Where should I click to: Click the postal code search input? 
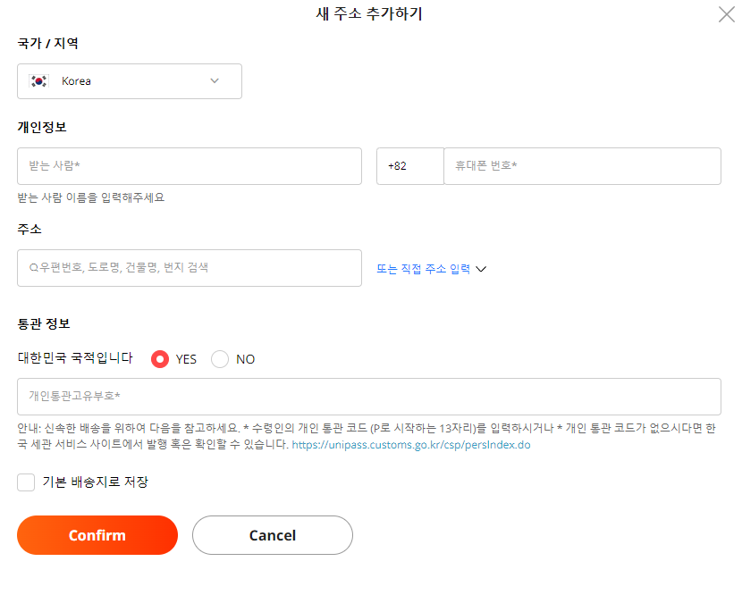(x=190, y=267)
